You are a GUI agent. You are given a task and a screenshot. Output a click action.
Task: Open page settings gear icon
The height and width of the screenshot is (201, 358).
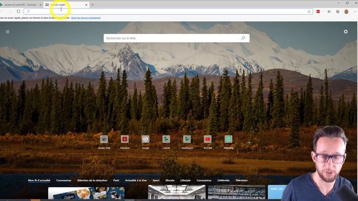[x=346, y=32]
